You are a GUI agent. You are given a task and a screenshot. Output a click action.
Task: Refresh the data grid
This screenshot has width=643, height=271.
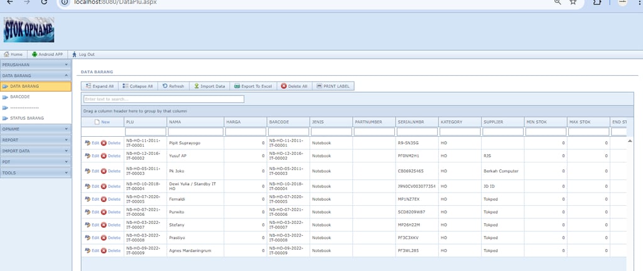[173, 86]
